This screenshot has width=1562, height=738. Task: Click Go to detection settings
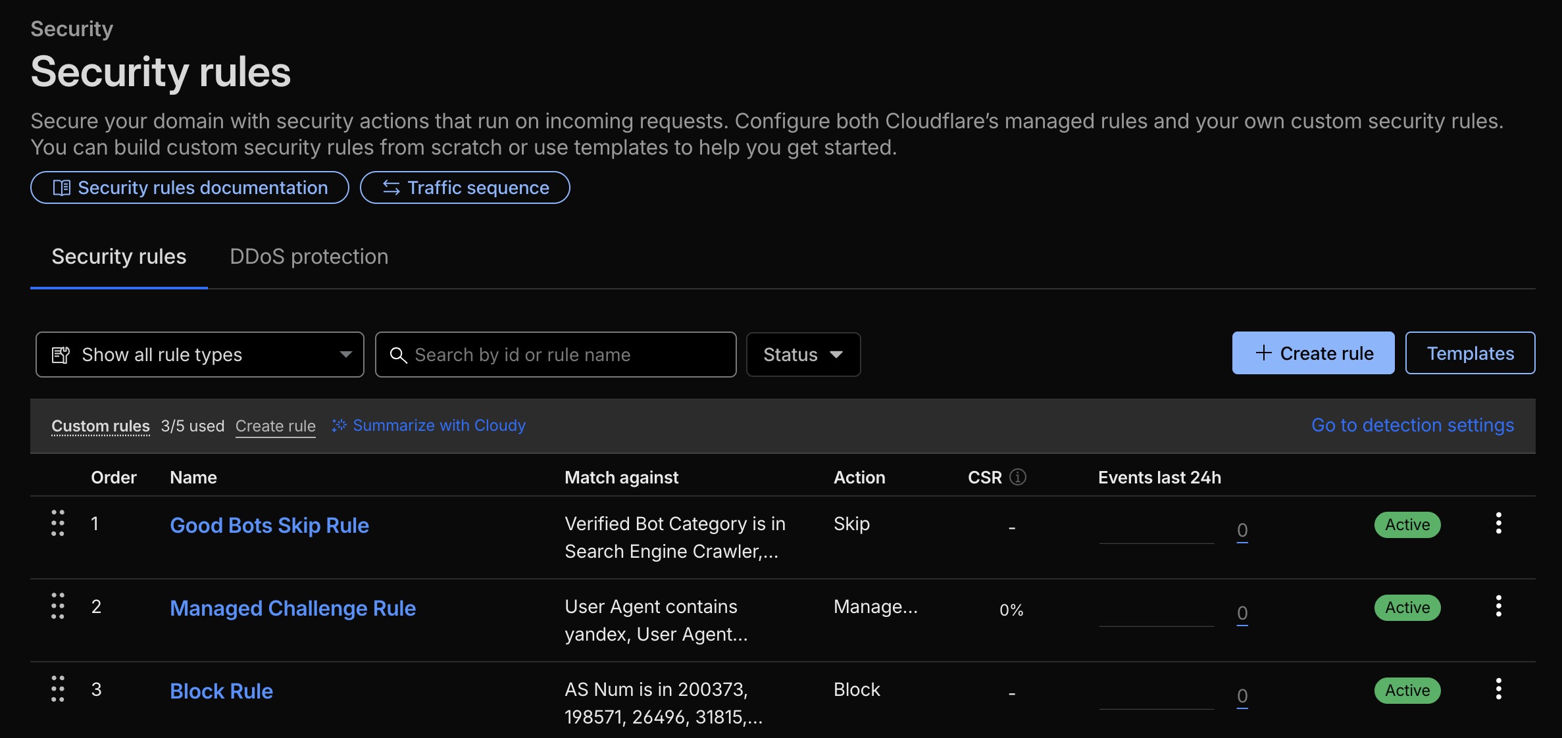coord(1413,425)
